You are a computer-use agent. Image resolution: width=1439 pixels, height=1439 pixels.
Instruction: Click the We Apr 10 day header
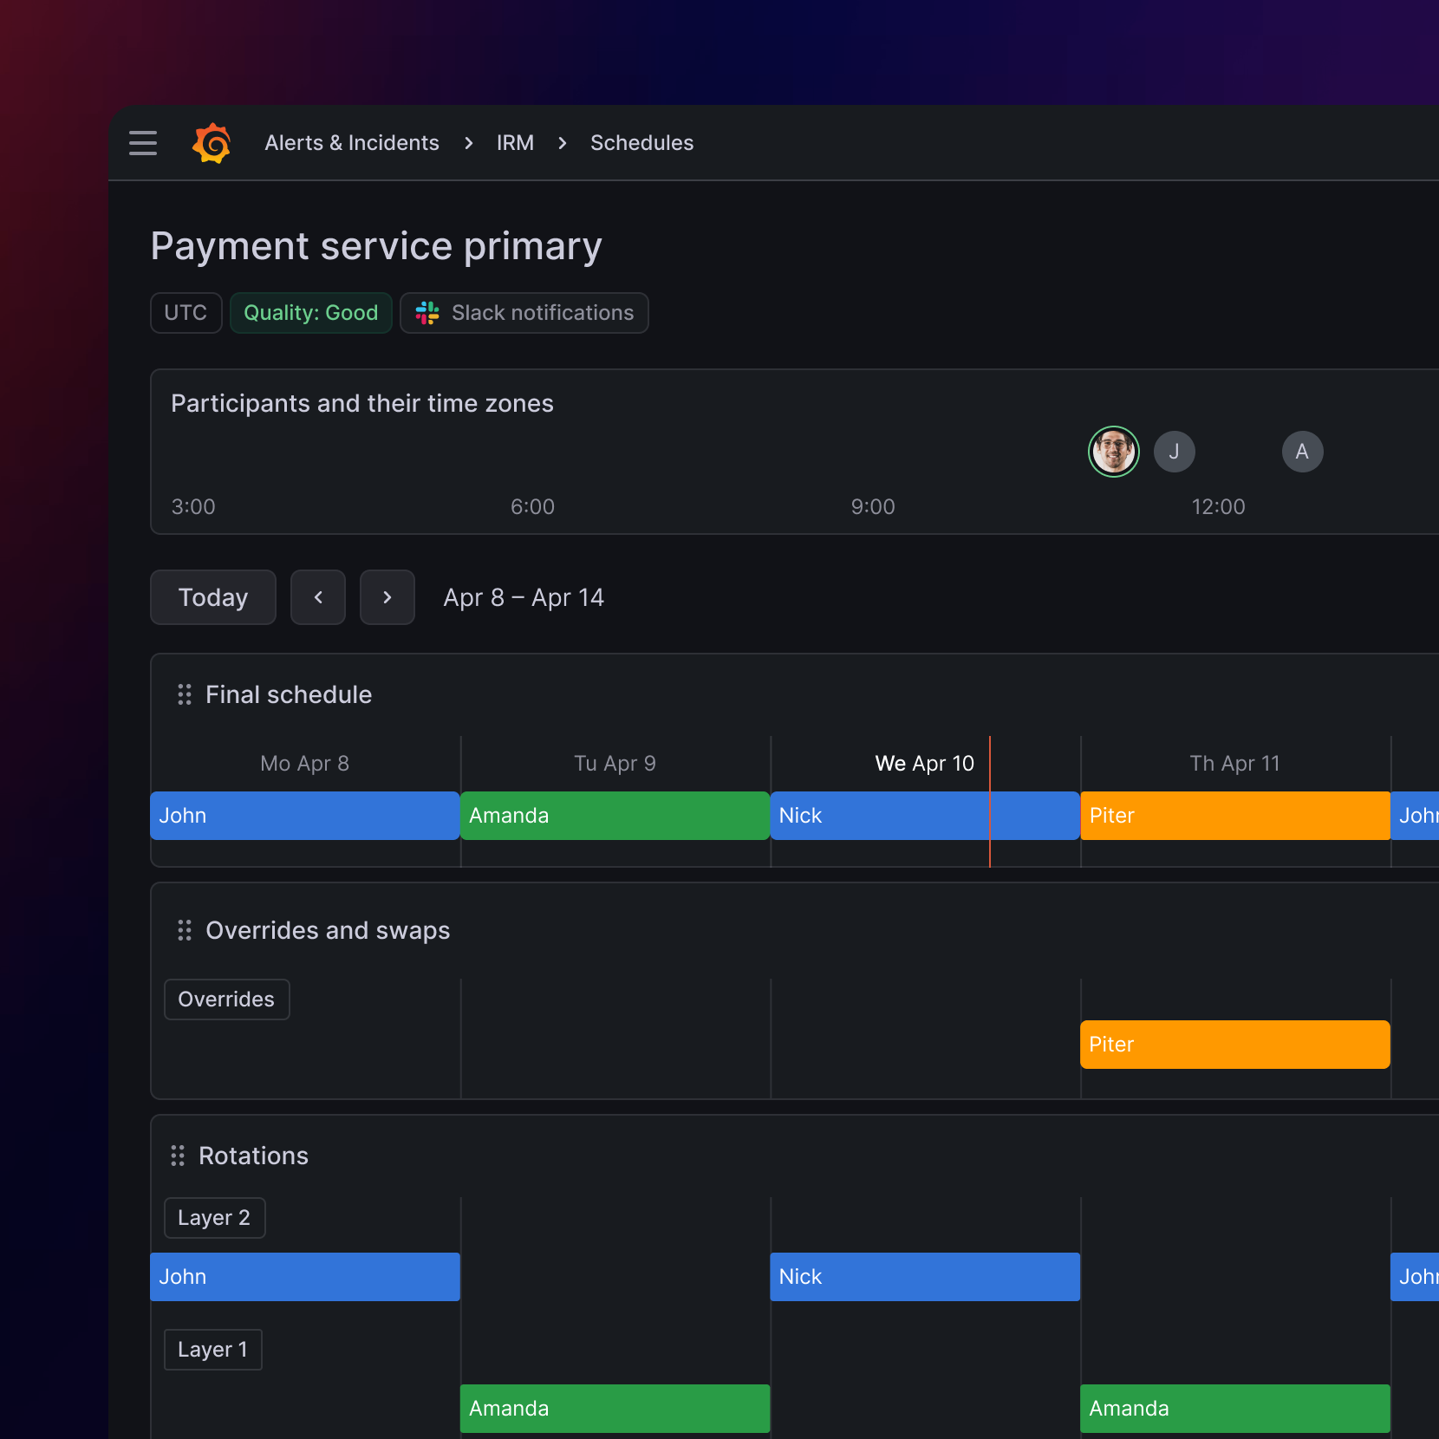pos(925,764)
